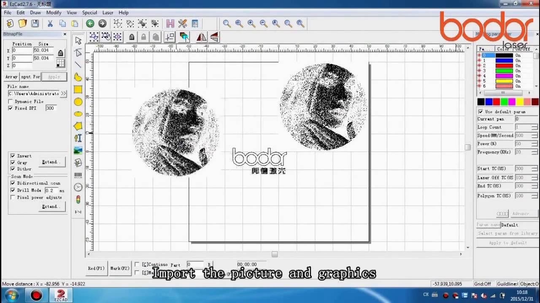
Task: Select the diagonal Line draw tool
Action: point(78,65)
